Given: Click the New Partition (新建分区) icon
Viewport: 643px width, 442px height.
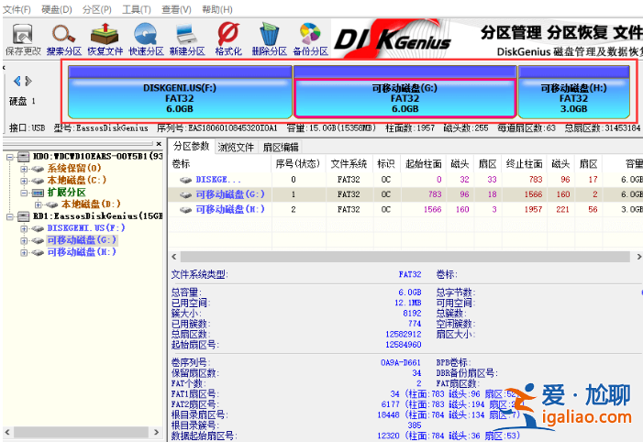Looking at the screenshot, I should (x=186, y=34).
